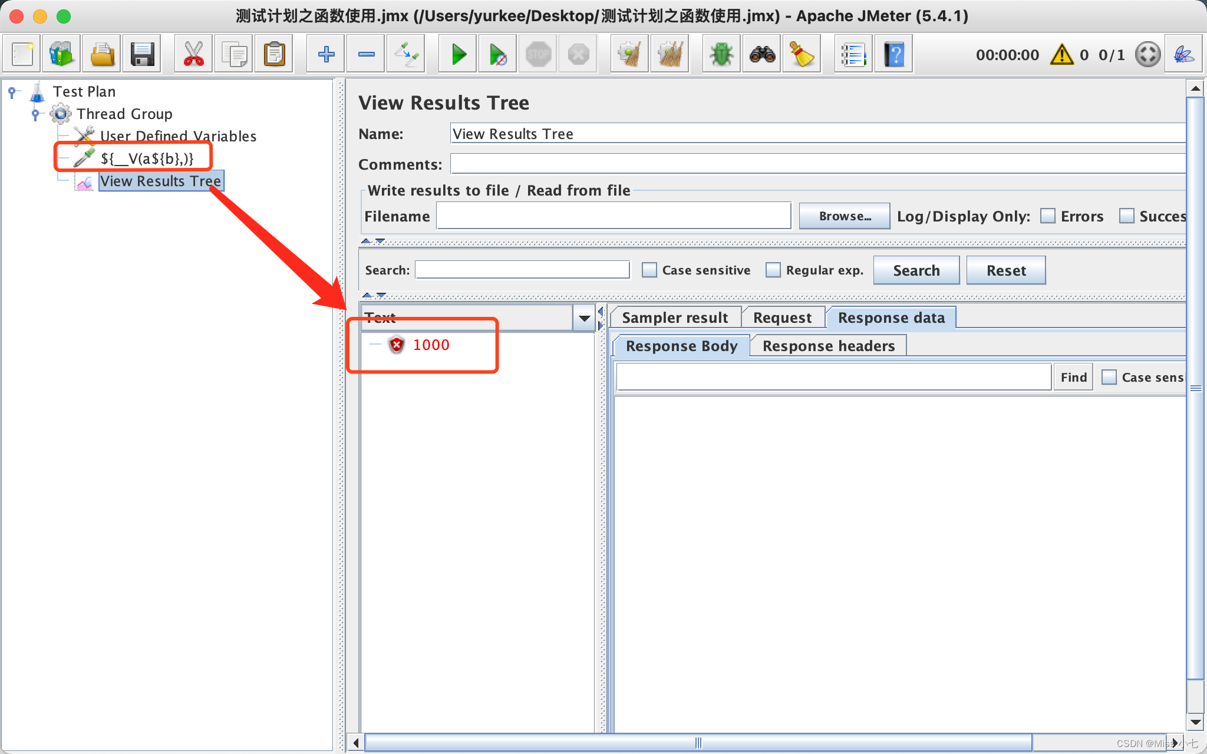The width and height of the screenshot is (1207, 754).
Task: Create a new test plan with New icon
Action: click(22, 55)
